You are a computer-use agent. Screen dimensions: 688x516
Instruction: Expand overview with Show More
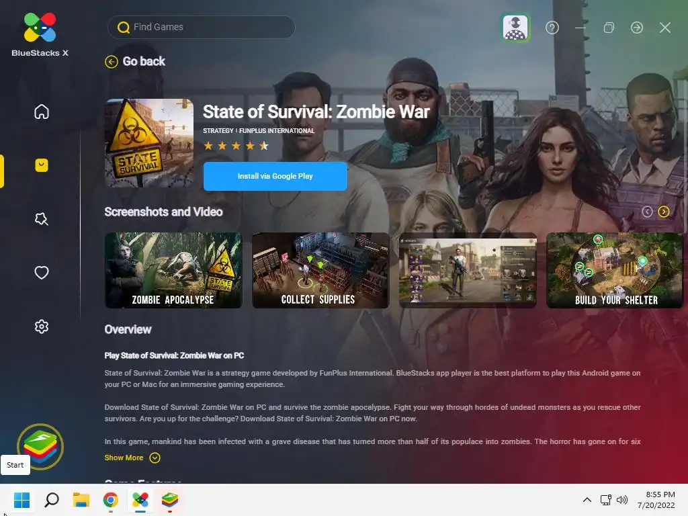[124, 458]
